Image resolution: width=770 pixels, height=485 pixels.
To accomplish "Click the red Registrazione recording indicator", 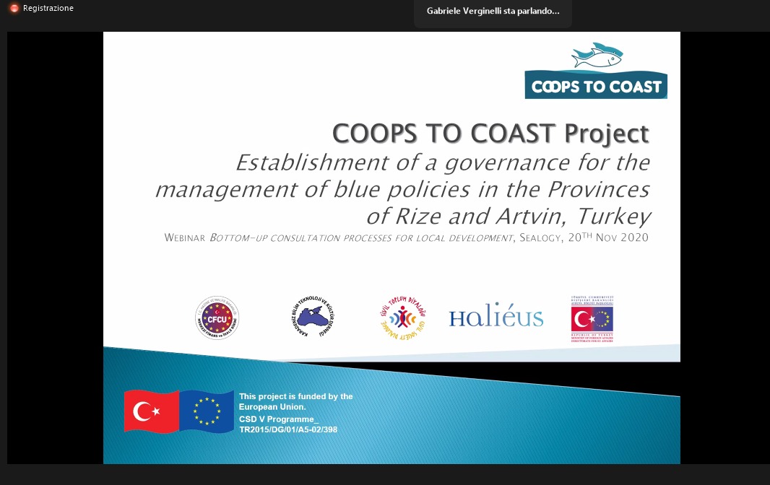I will click(x=14, y=9).
